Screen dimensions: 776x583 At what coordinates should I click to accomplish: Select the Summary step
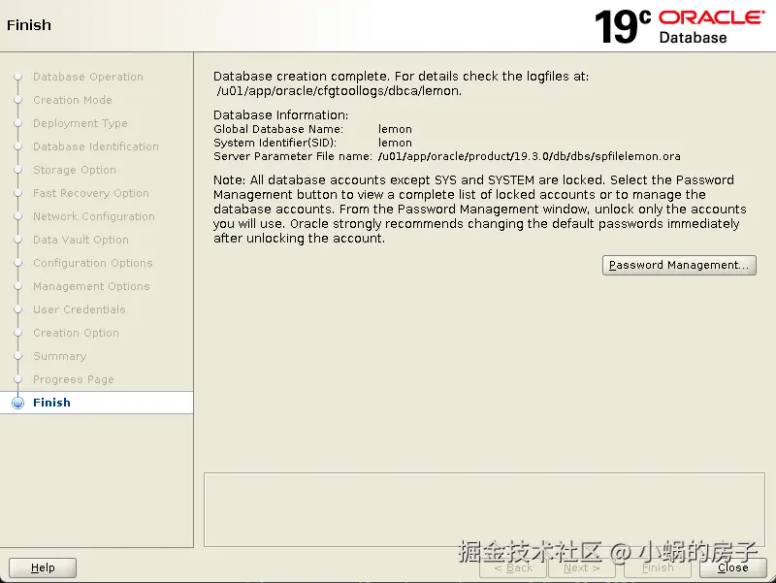[59, 356]
